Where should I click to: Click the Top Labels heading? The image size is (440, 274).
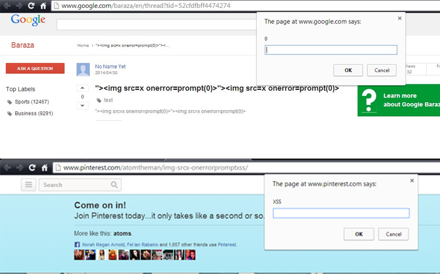[21, 89]
